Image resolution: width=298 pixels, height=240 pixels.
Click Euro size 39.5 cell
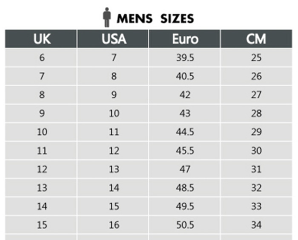click(x=184, y=58)
